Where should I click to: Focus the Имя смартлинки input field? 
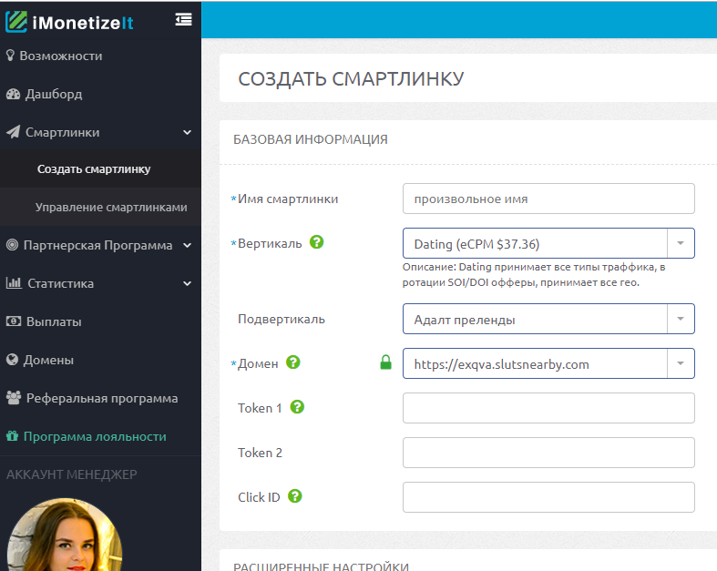tap(548, 199)
